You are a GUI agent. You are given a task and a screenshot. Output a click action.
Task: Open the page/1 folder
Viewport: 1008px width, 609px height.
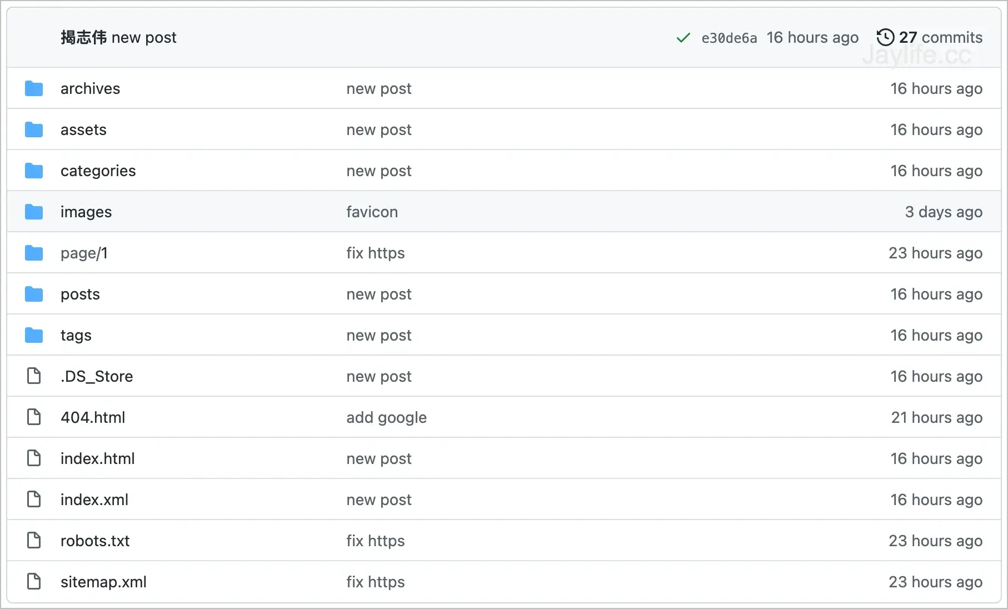(x=84, y=253)
